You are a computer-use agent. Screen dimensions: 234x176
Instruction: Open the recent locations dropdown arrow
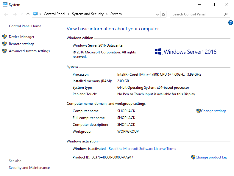pos(22,14)
